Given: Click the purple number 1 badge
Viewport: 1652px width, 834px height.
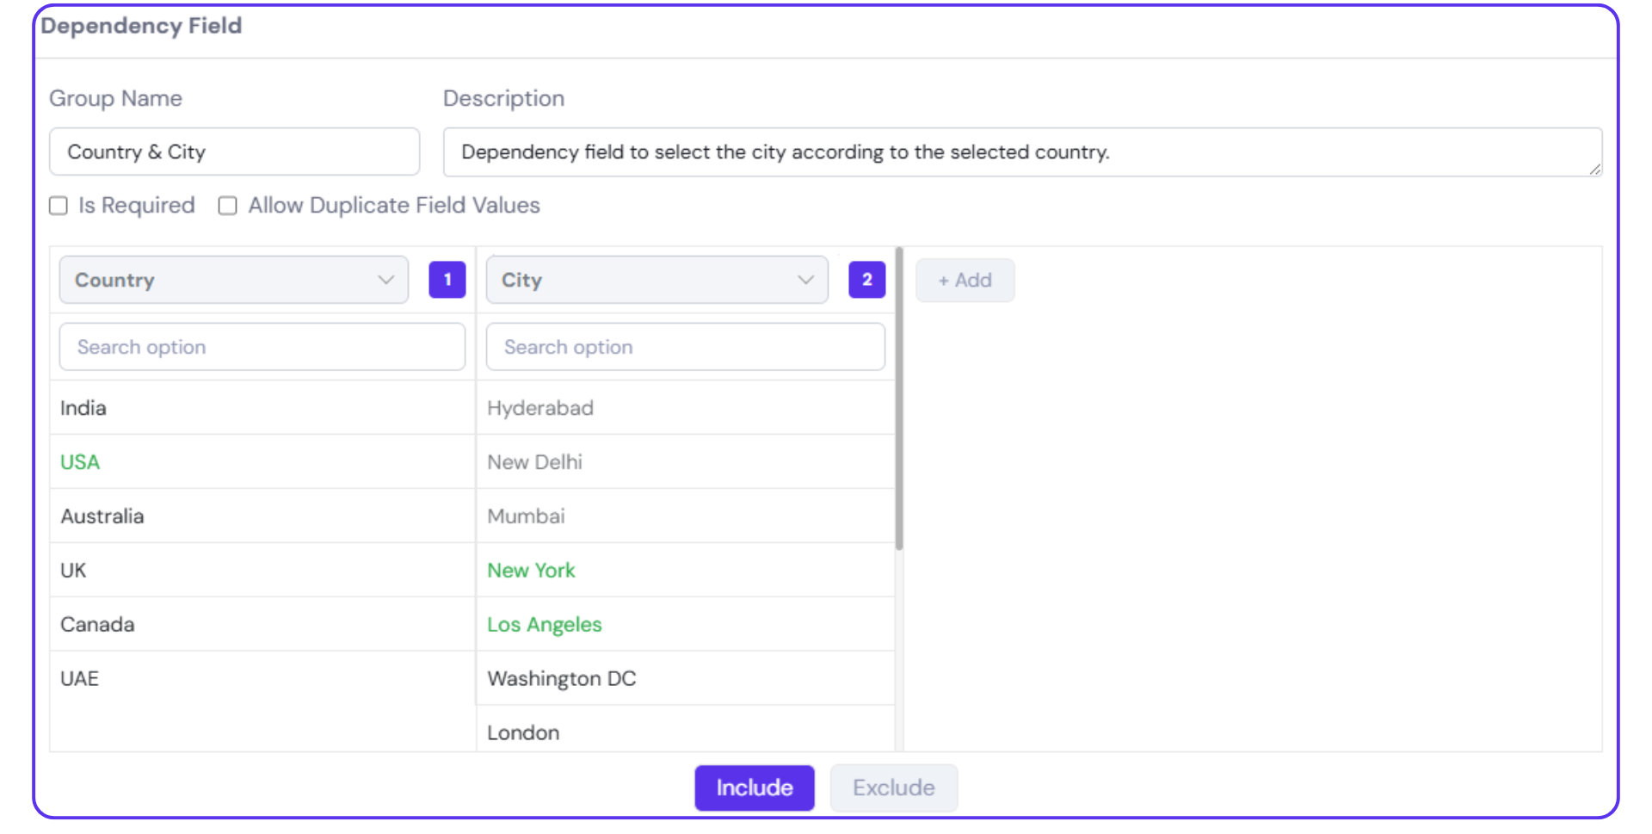Looking at the screenshot, I should (447, 280).
